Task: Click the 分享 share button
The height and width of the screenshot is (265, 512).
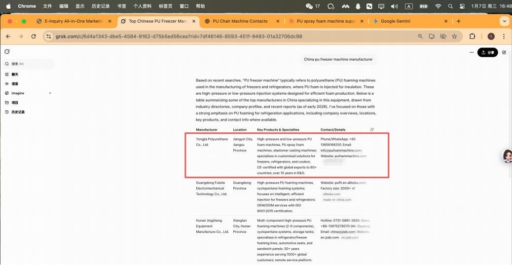Action: 487,52
